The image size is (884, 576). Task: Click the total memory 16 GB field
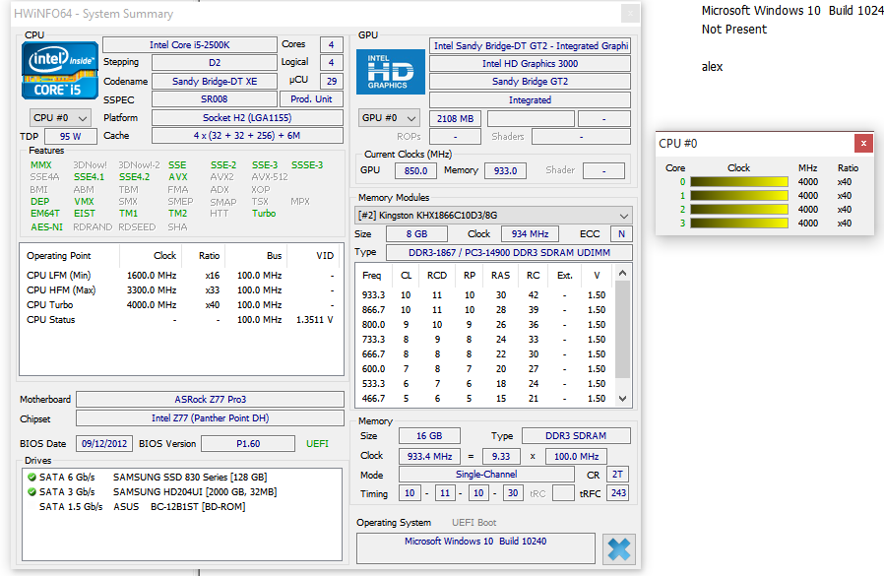429,436
